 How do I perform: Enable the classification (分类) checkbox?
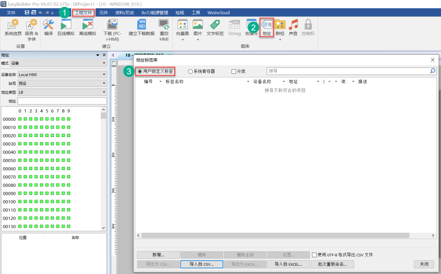234,71
